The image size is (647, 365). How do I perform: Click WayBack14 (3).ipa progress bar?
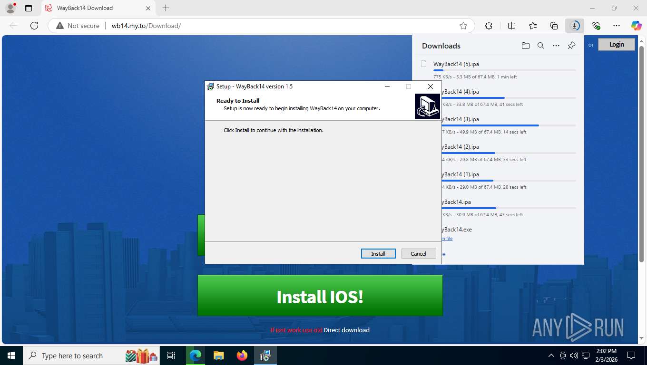pyautogui.click(x=509, y=125)
